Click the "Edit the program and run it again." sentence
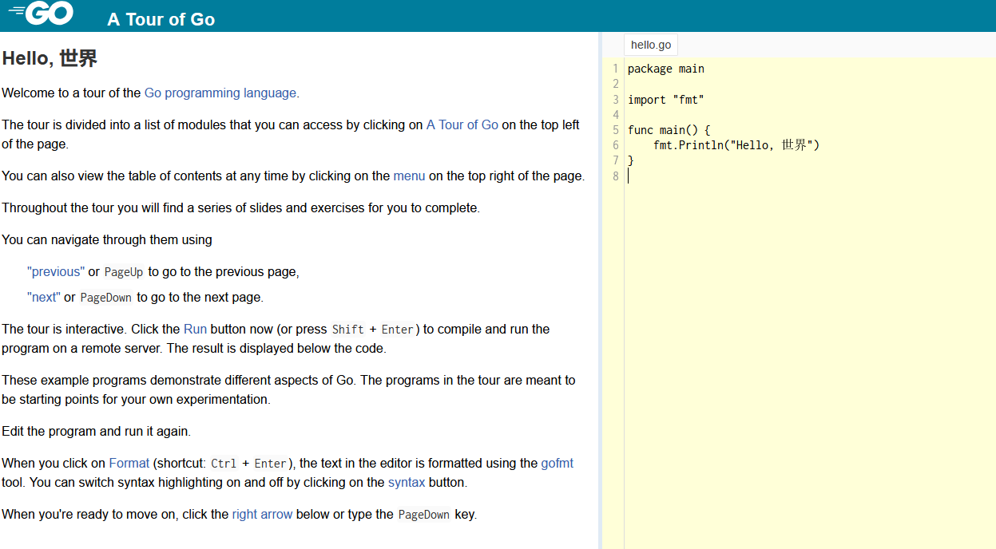 (x=96, y=431)
